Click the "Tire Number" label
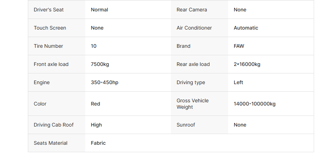The image size is (323, 154). pyautogui.click(x=49, y=46)
